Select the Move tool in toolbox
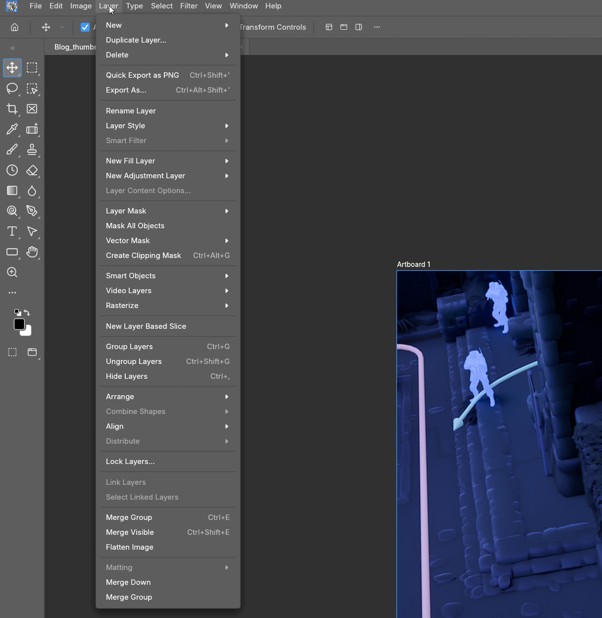602x618 pixels. (x=12, y=68)
